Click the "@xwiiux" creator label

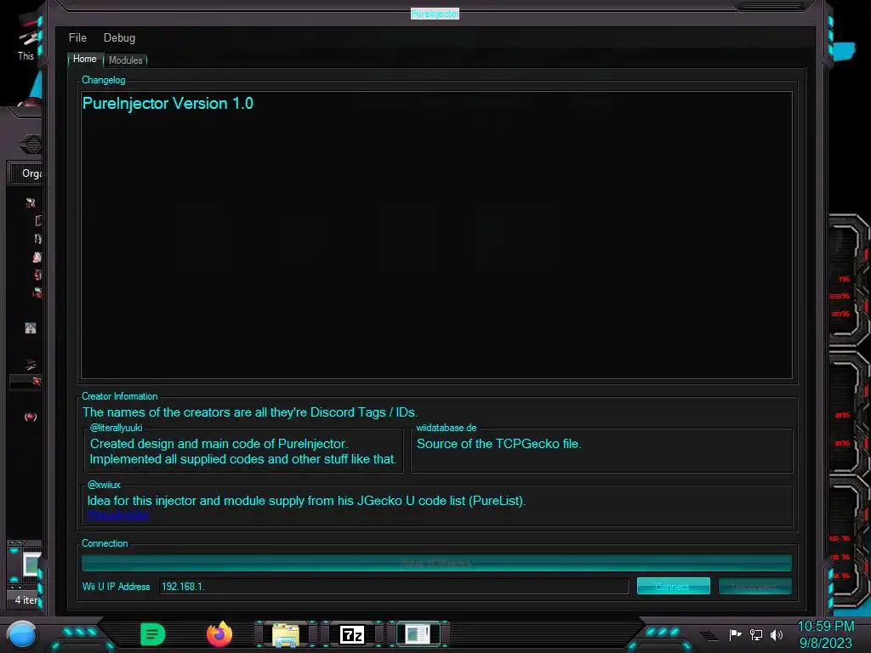pos(104,485)
